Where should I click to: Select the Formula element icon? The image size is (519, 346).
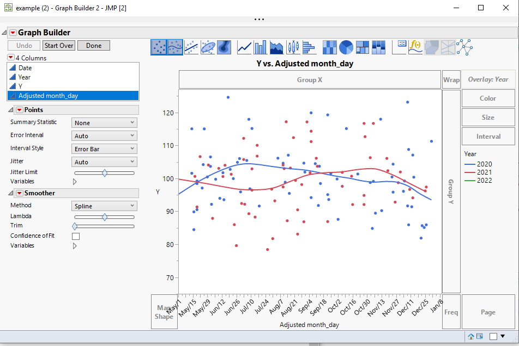[x=415, y=47]
